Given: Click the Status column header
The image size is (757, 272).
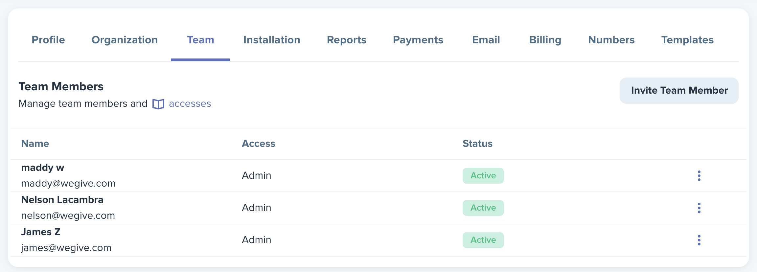Looking at the screenshot, I should tap(477, 144).
